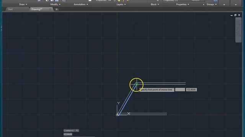The height and width of the screenshot is (137, 245).
Task: Close the Drawing1* tab
Action: [x=50, y=9]
